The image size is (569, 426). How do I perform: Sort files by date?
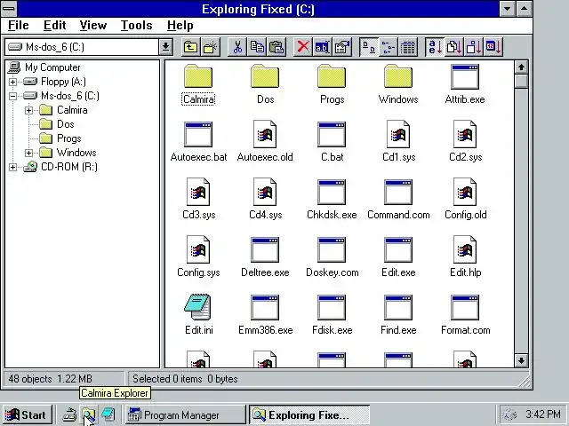[x=493, y=47]
